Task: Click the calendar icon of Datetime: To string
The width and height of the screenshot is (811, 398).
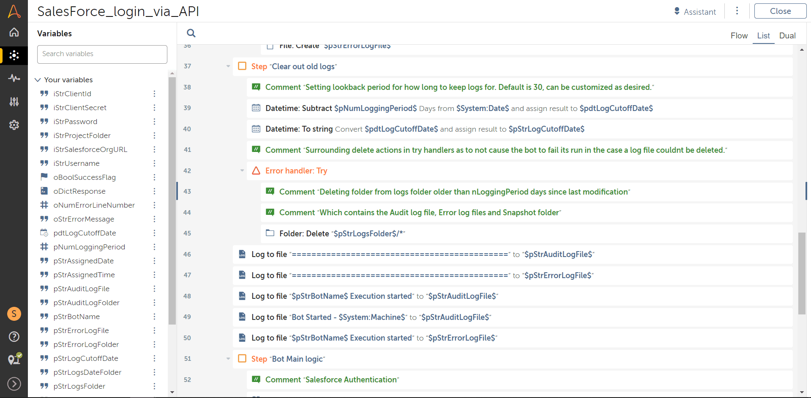Action: pyautogui.click(x=256, y=129)
